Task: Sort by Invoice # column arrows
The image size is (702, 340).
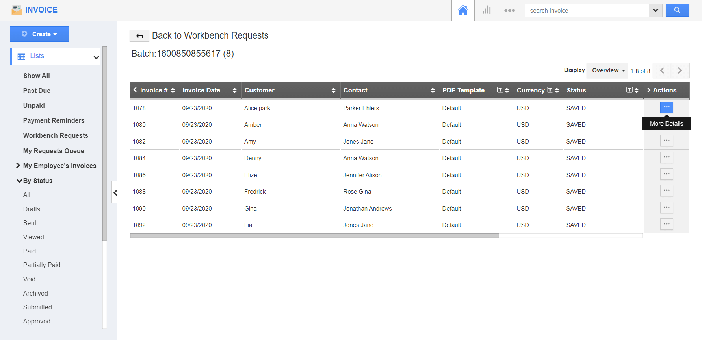Action: 173,91
